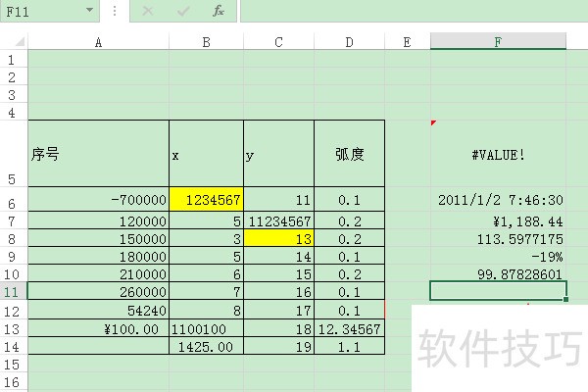The width and height of the screenshot is (588, 392).
Task: Select row 16 header
Action: pyautogui.click(x=12, y=382)
